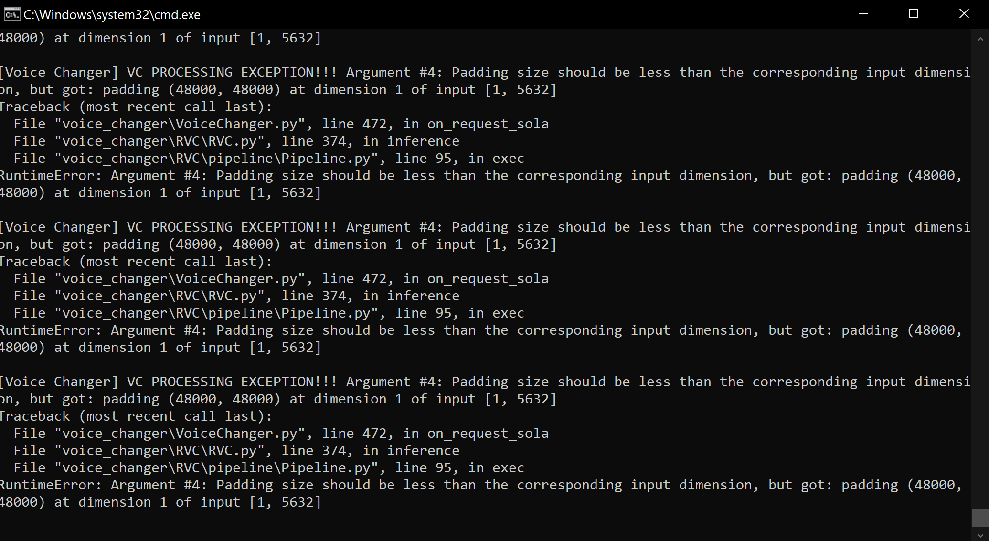The image size is (989, 541).
Task: Click inside the console output area
Action: coord(478,286)
